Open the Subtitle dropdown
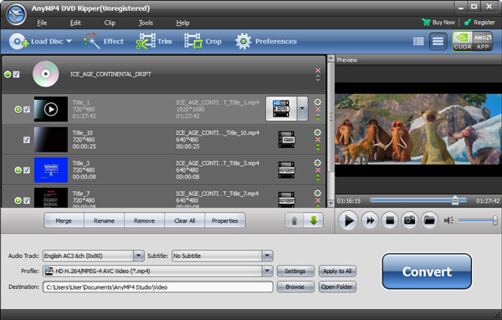 (268, 255)
